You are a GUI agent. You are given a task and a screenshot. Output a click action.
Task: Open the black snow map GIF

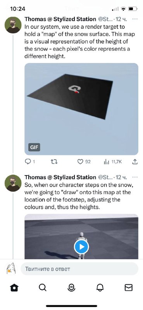[x=81, y=109]
